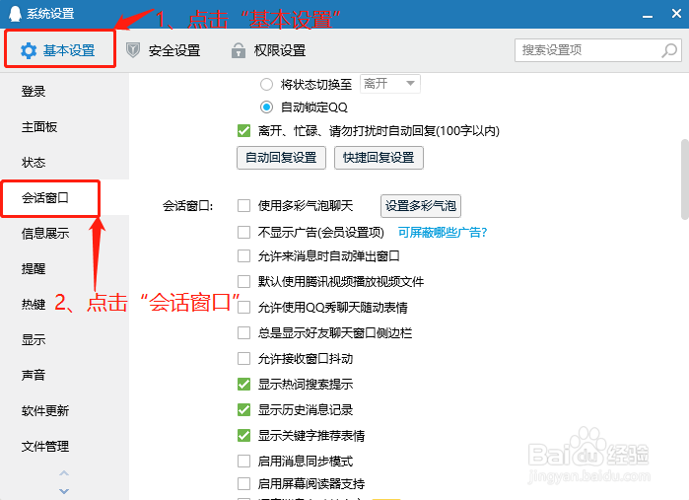Select the 将状态切换至 radio button

(x=267, y=84)
